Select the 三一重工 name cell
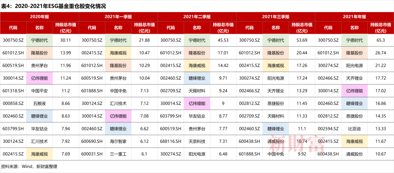The height and width of the screenshot is (173, 394). (118, 154)
